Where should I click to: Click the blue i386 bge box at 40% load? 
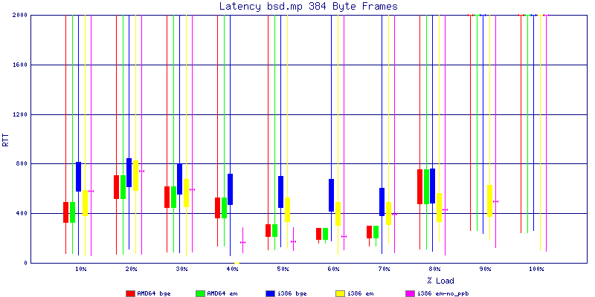click(230, 189)
